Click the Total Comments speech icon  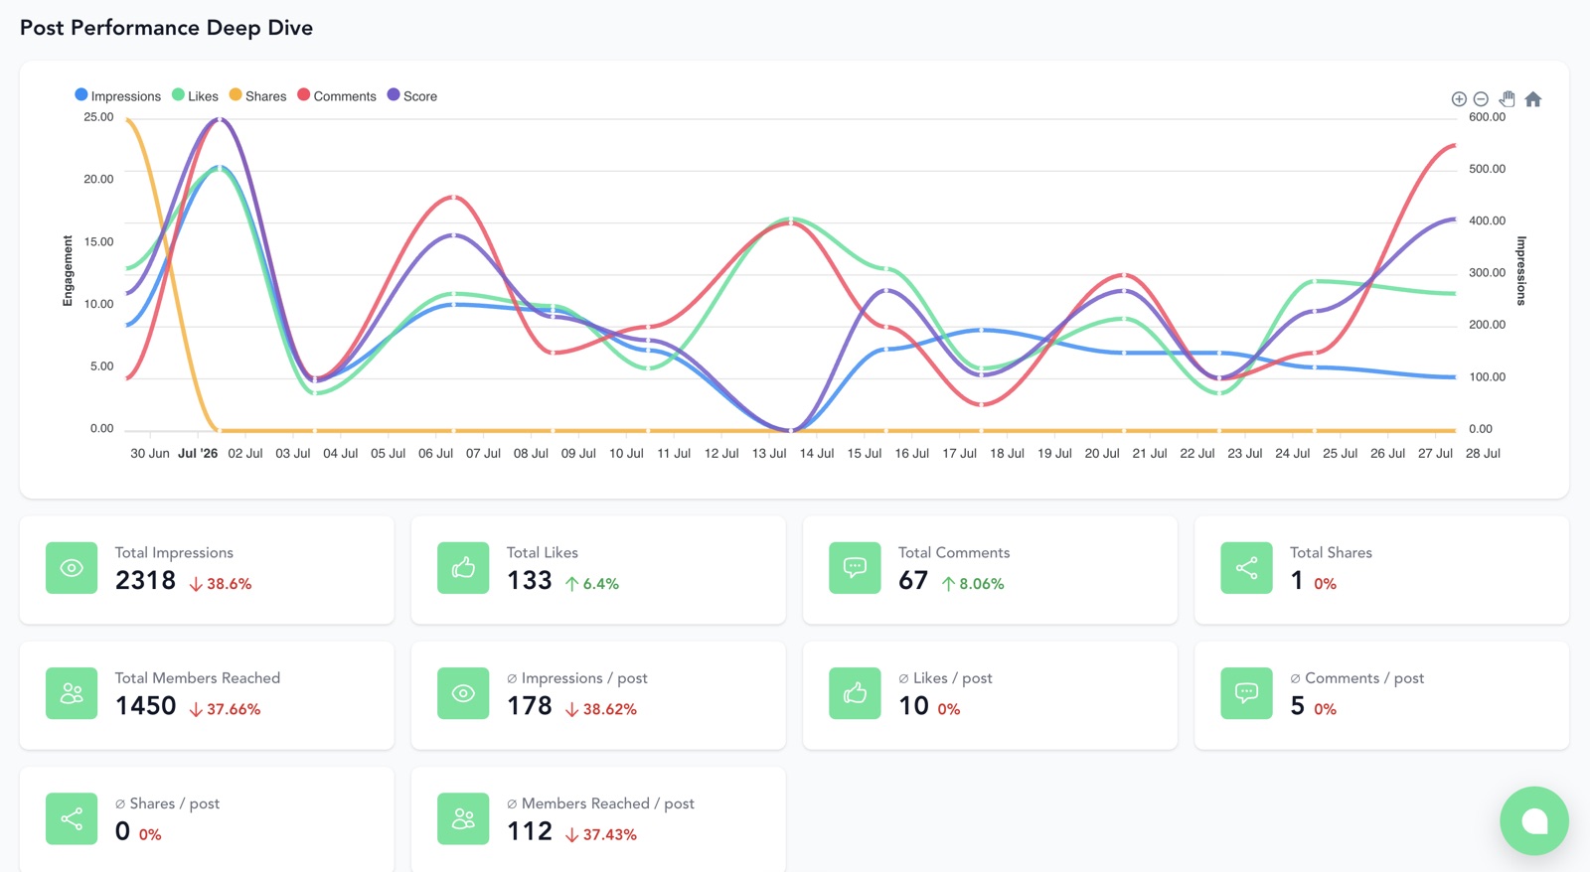click(855, 568)
